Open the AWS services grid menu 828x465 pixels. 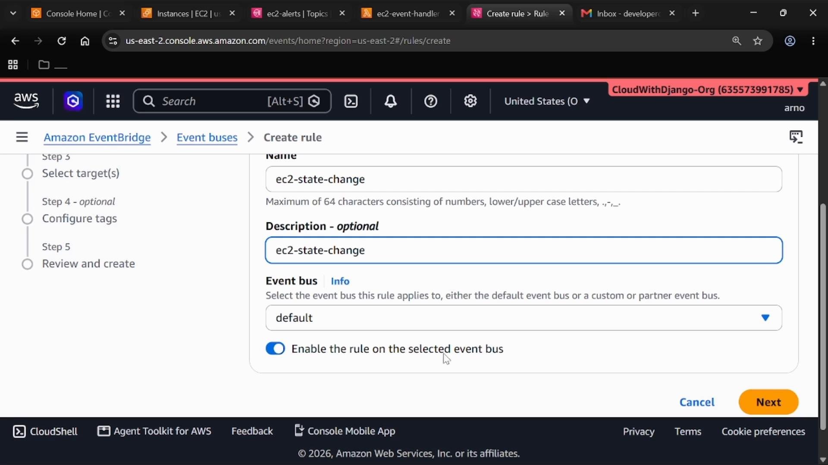click(113, 101)
